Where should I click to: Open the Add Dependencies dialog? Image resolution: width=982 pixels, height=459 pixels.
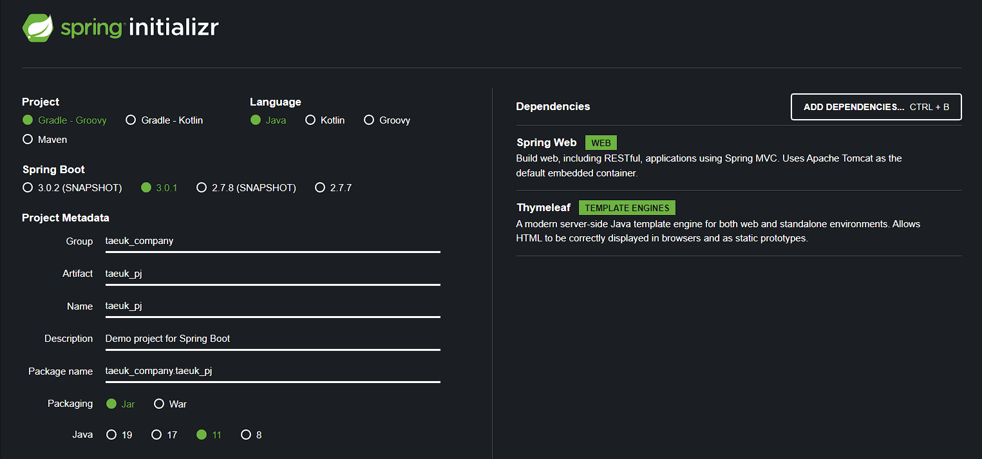(876, 107)
